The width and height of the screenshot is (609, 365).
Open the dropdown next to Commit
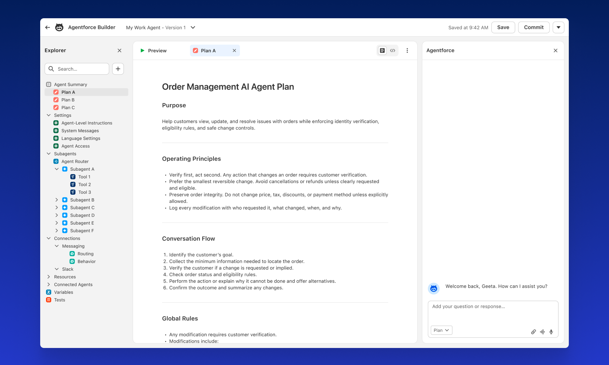click(558, 27)
